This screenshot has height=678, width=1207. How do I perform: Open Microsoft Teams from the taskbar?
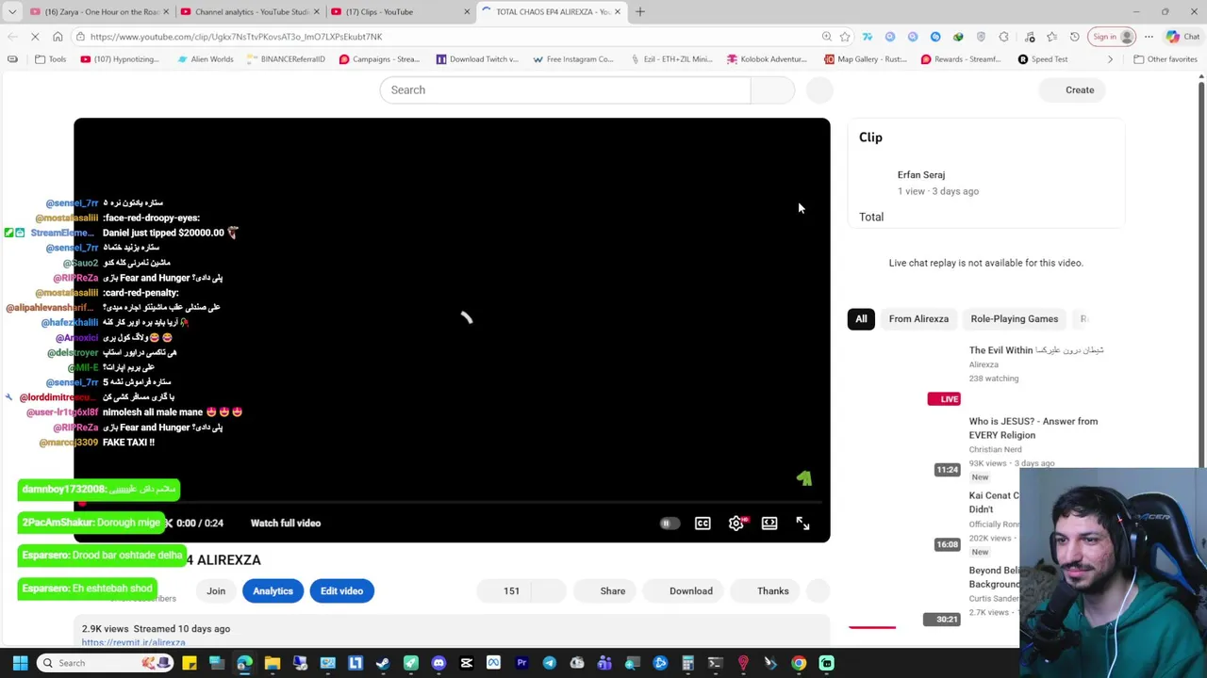[x=604, y=663]
